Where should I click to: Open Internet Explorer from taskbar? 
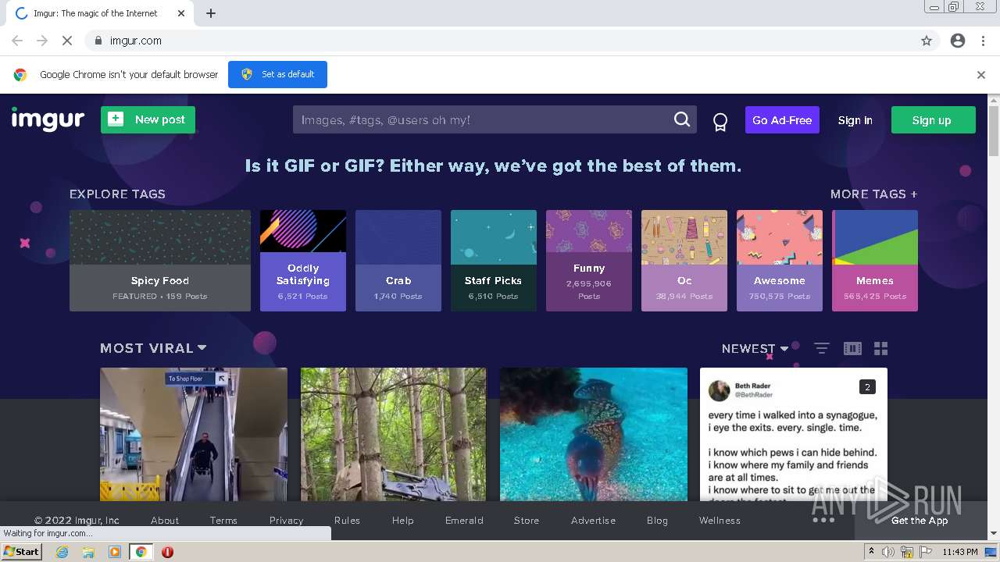[x=62, y=552]
